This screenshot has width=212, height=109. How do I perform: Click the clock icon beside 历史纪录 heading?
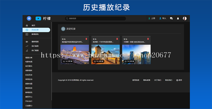pyautogui.click(x=63, y=29)
